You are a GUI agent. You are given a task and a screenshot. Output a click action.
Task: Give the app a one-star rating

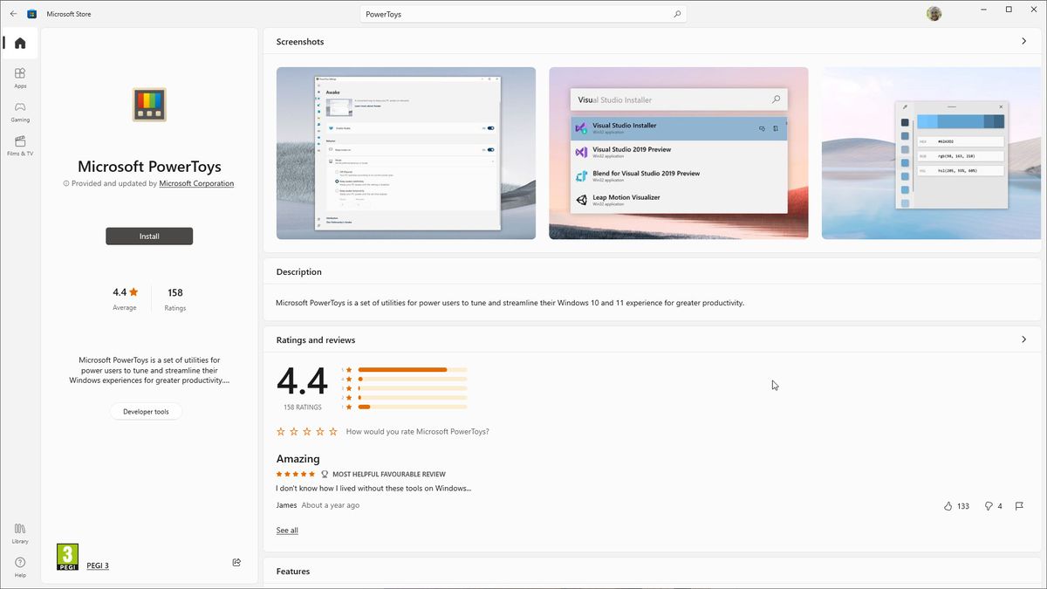pos(280,431)
